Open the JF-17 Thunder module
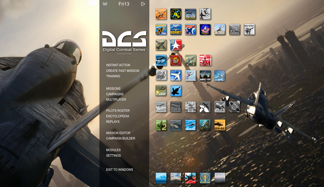This screenshot has width=324, height=187. pyautogui.click(x=234, y=29)
